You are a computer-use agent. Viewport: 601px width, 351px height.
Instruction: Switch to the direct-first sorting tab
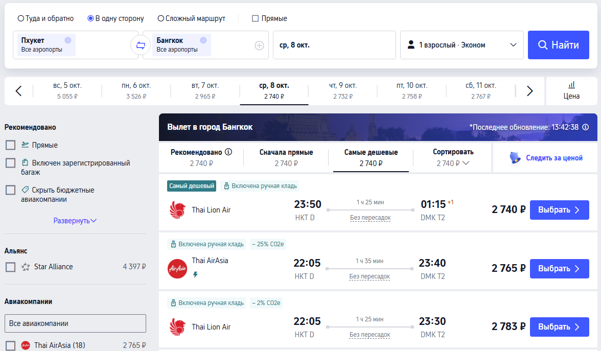(286, 157)
